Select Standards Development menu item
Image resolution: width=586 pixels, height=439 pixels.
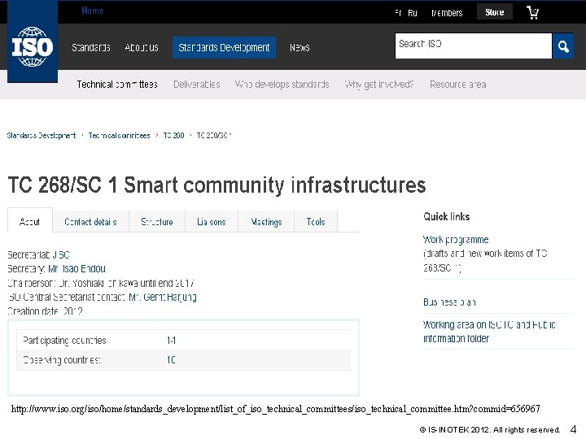(x=224, y=47)
